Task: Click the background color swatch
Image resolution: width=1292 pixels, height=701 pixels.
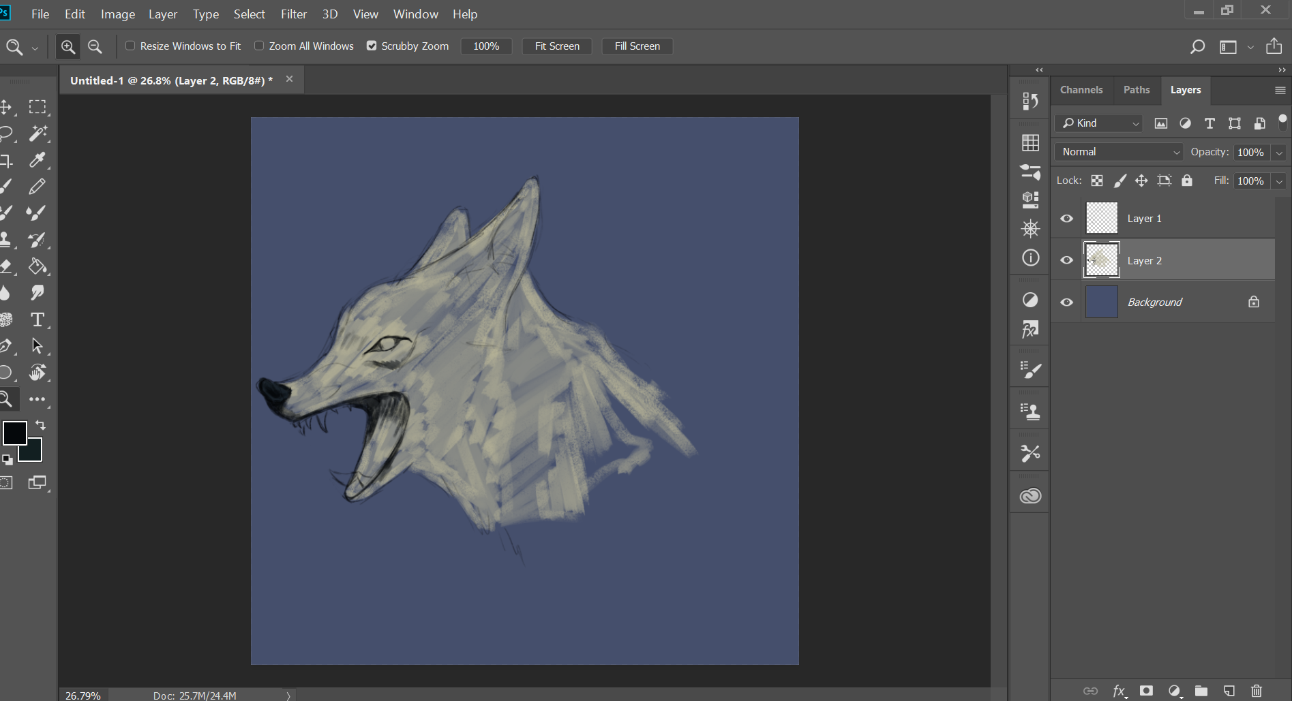Action: coord(34,453)
